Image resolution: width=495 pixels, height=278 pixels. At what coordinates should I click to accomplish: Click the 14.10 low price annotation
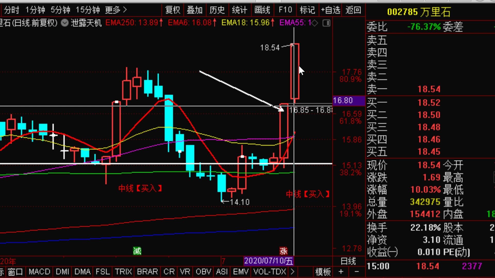(240, 202)
